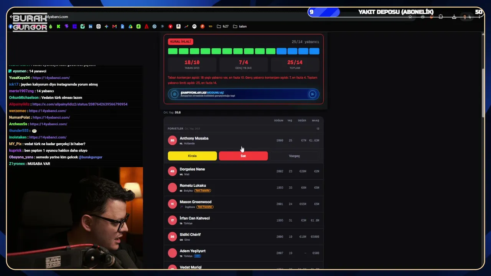
Task: Click the 7/4 GENÇ YB quota card
Action: (244, 64)
